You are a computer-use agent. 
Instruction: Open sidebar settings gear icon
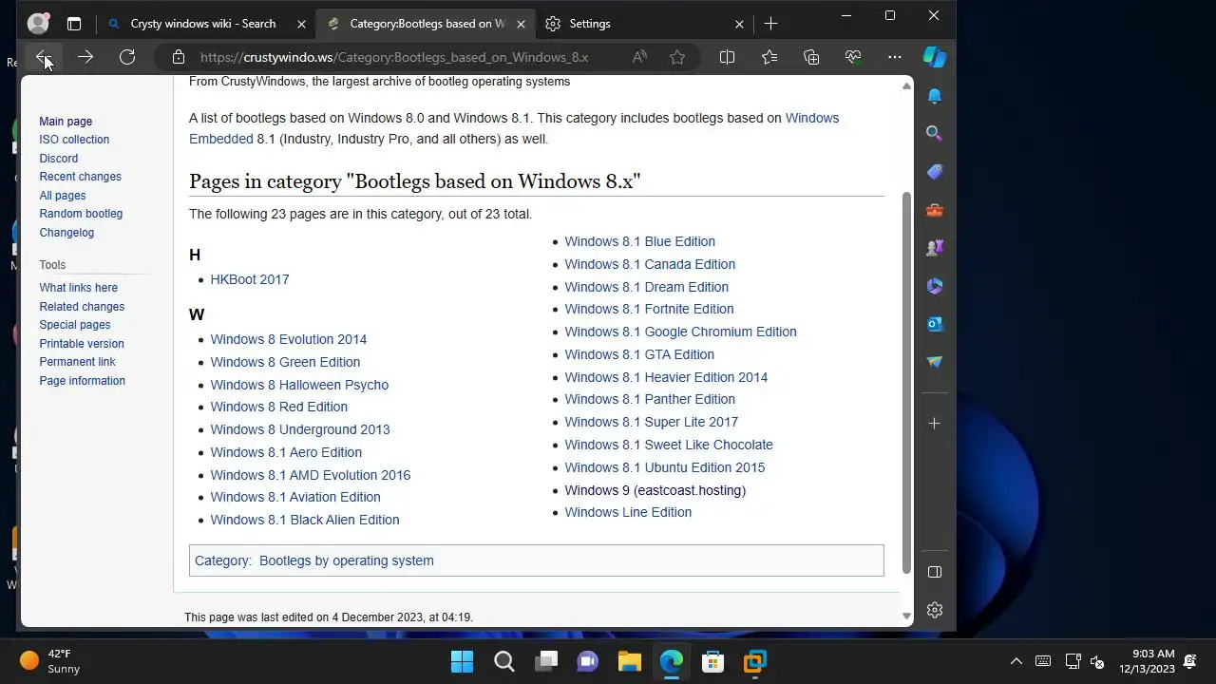(935, 610)
